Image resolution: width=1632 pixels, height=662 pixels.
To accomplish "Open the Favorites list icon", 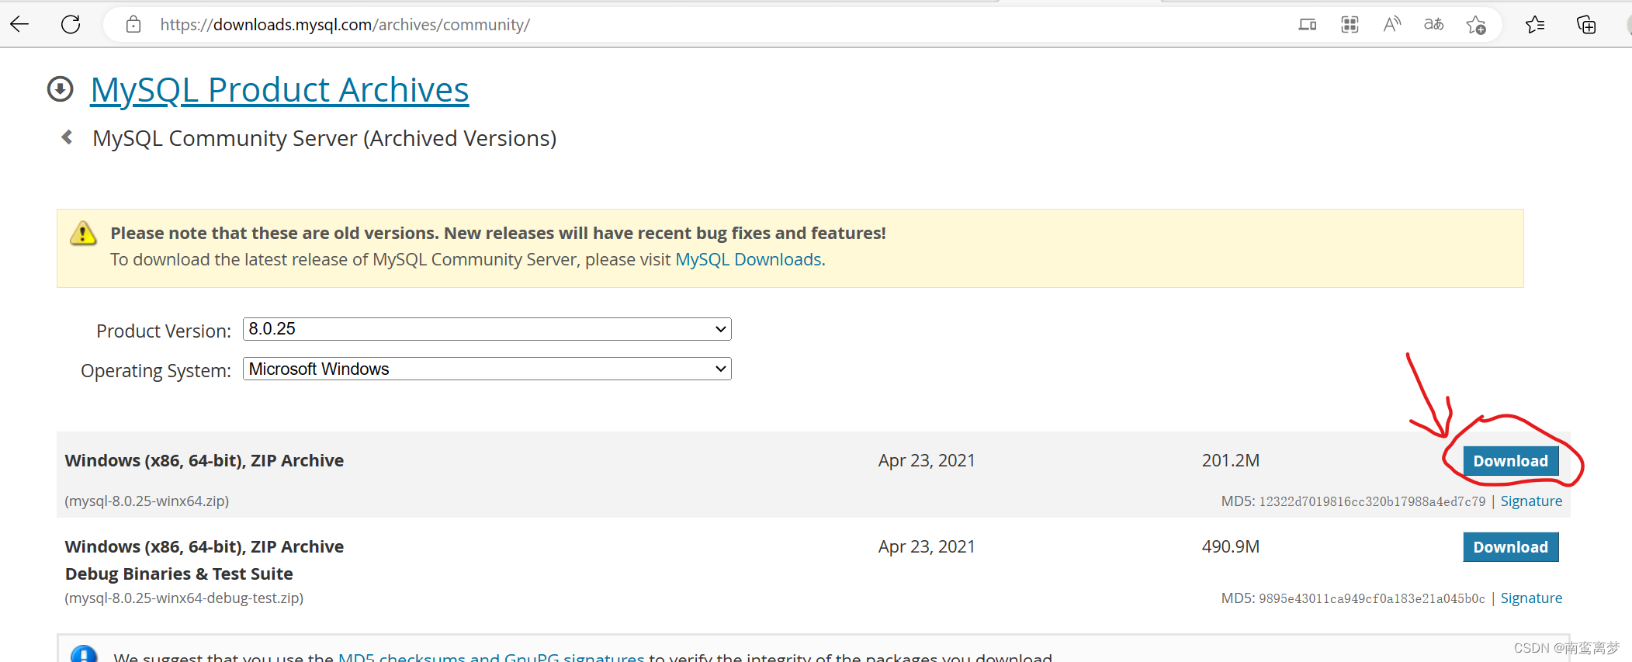I will tap(1535, 25).
